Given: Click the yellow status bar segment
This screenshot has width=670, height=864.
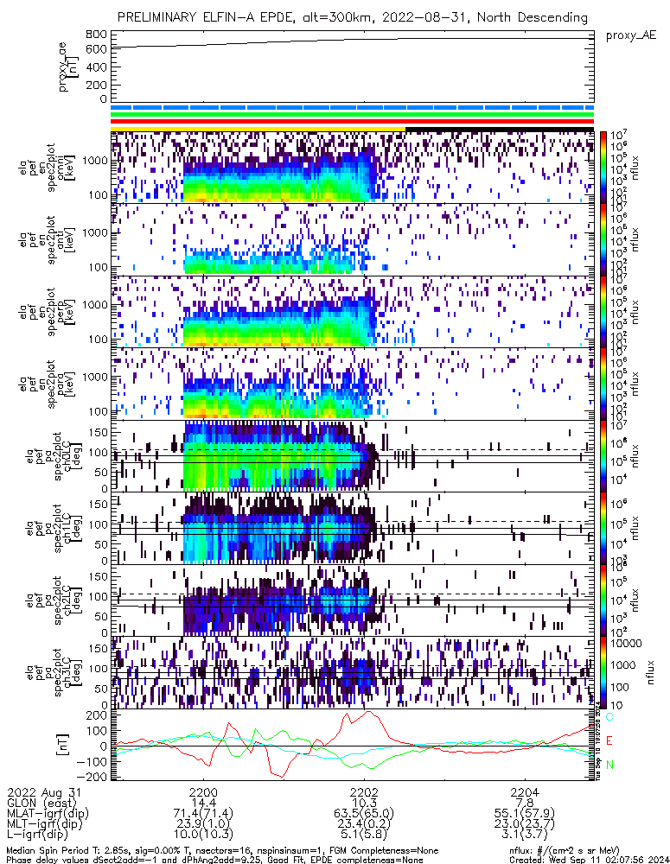Looking at the screenshot, I should tap(258, 129).
